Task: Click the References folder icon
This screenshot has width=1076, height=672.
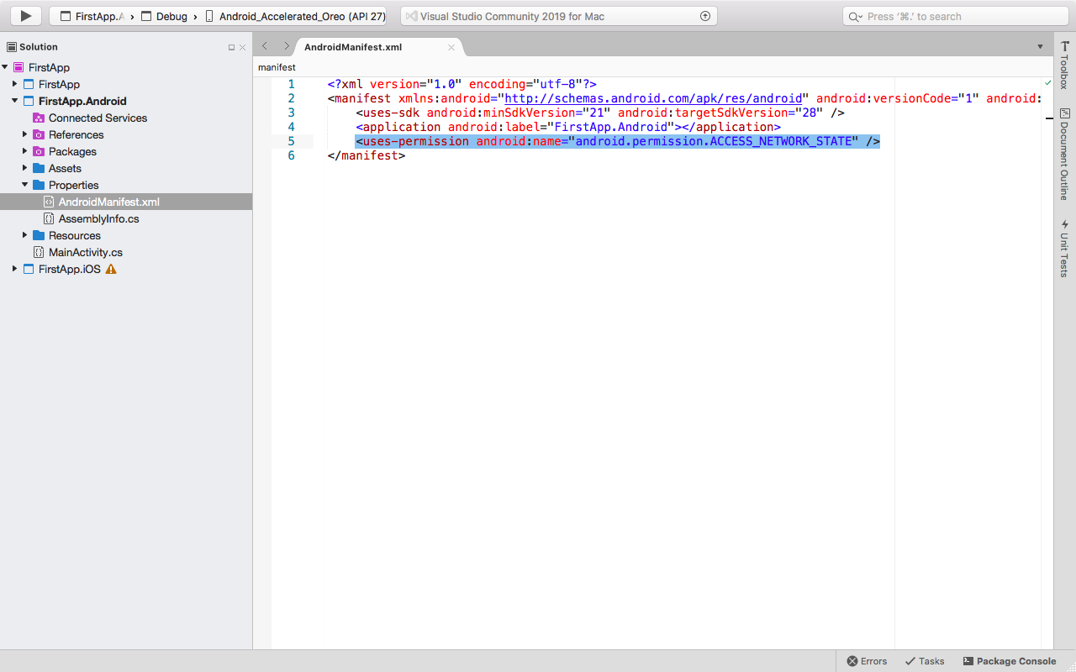Action: pyautogui.click(x=39, y=134)
